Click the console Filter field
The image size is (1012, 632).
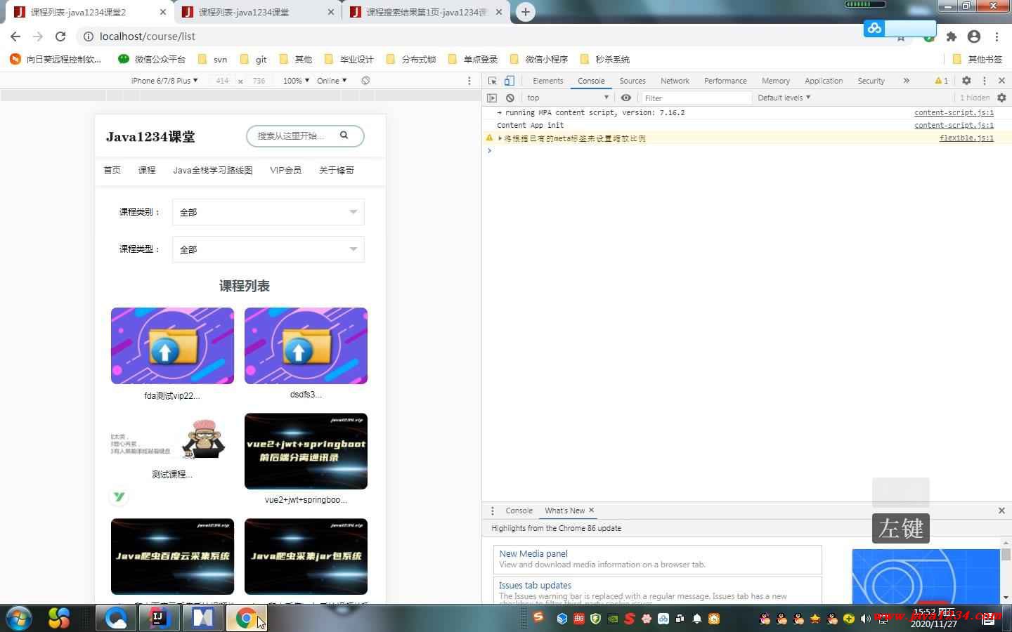[696, 98]
